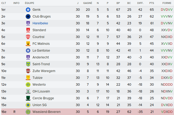Sort standings by DIFF. column header
The height and width of the screenshot is (115, 174).
click(x=140, y=3)
